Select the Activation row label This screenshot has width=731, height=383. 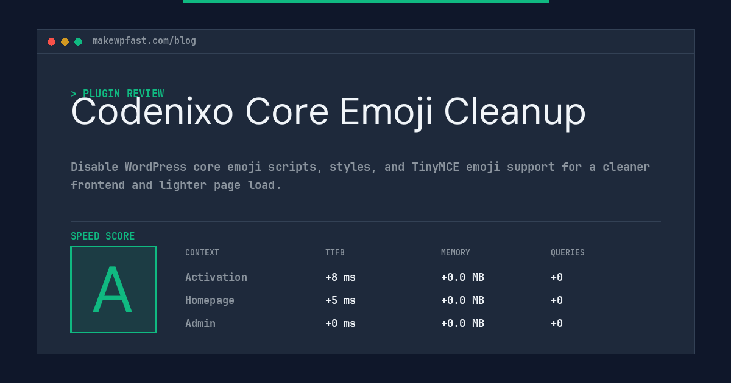pyautogui.click(x=216, y=277)
